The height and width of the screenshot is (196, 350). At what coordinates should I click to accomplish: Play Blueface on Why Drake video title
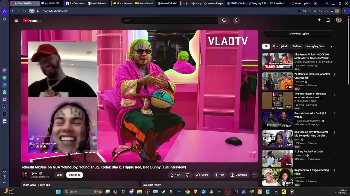(x=311, y=134)
